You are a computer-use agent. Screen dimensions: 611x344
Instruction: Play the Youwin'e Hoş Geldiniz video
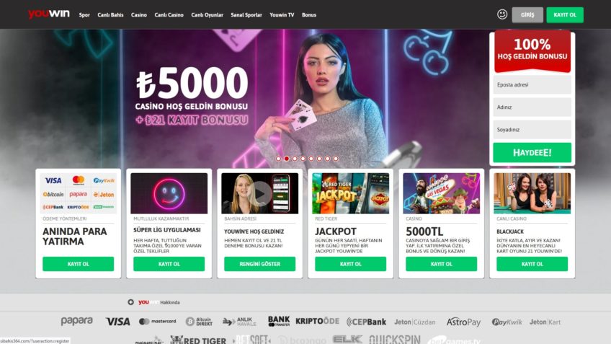coord(260,193)
